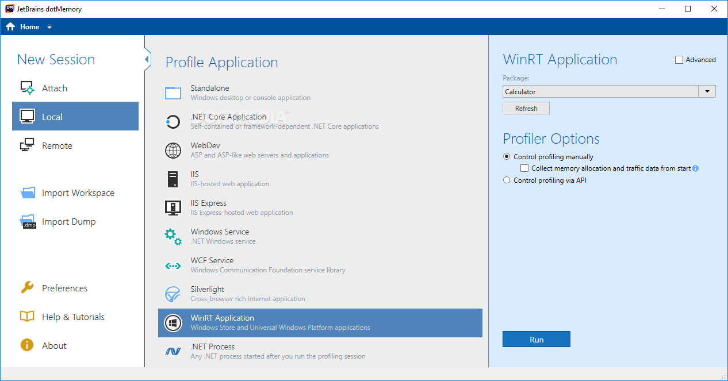Image resolution: width=728 pixels, height=381 pixels.
Task: Click the Standalone window icon
Action: click(x=173, y=93)
